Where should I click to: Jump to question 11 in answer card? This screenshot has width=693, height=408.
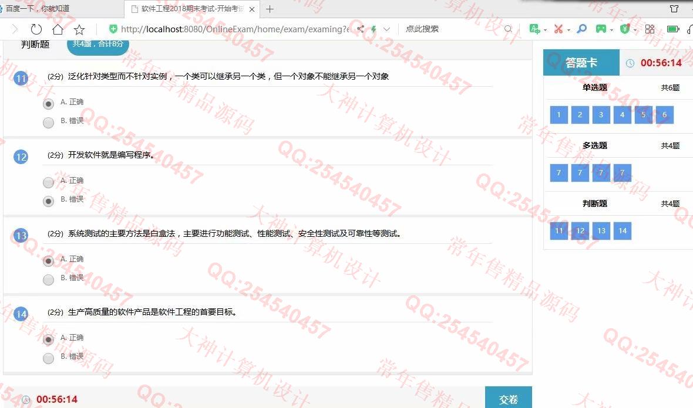coord(559,231)
